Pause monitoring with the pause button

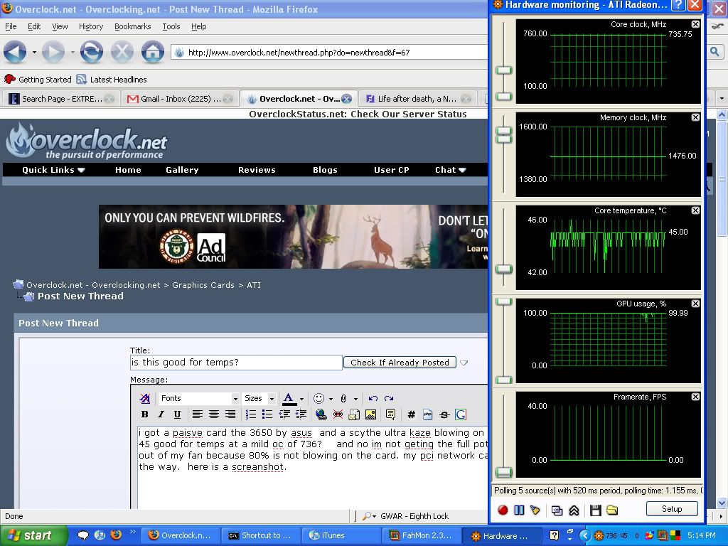(519, 510)
